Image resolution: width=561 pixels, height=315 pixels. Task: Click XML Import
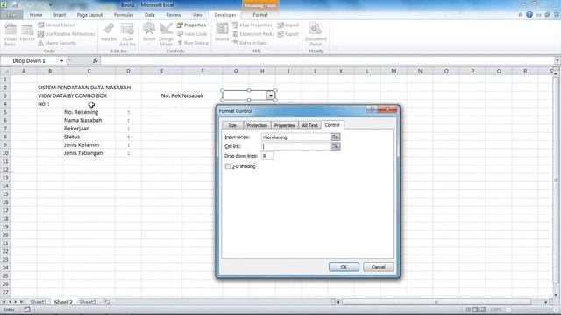pos(288,25)
